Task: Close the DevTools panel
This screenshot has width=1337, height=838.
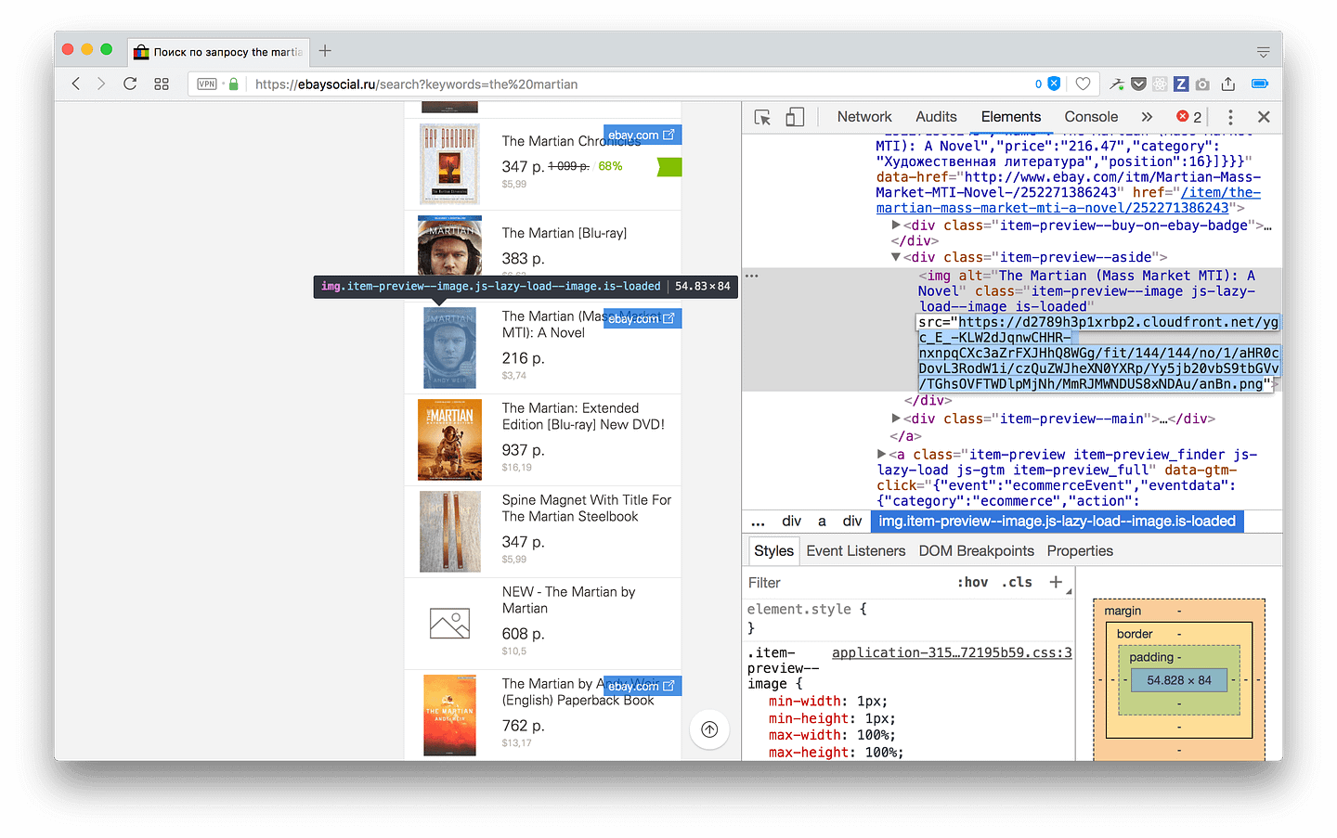Action: (1264, 117)
